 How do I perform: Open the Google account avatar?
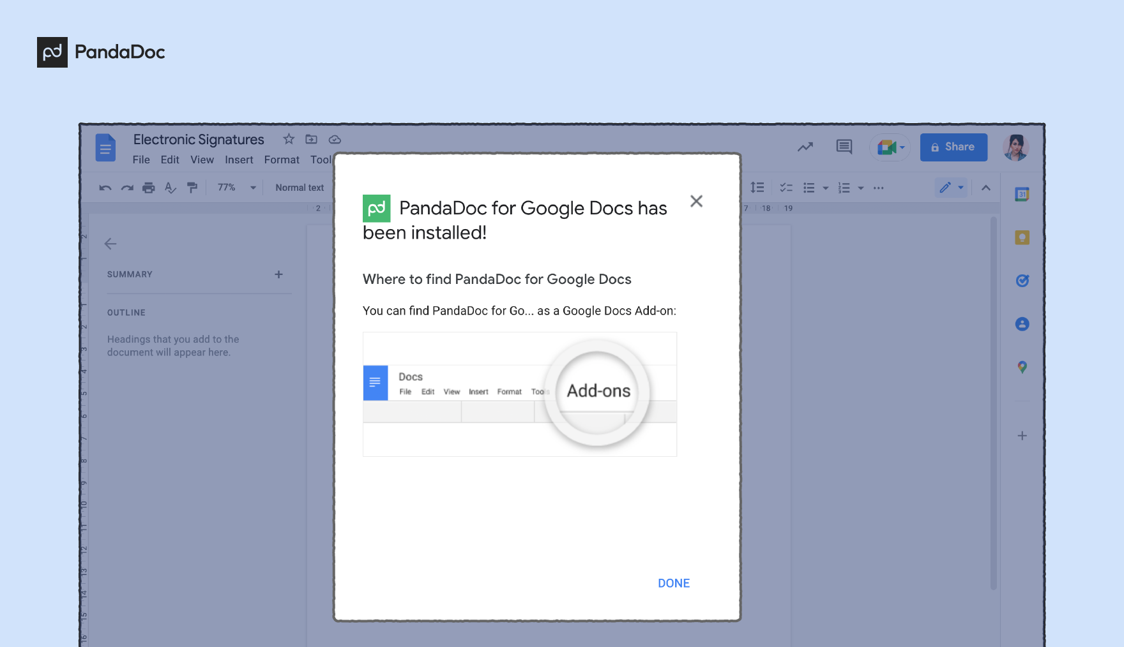(1016, 147)
